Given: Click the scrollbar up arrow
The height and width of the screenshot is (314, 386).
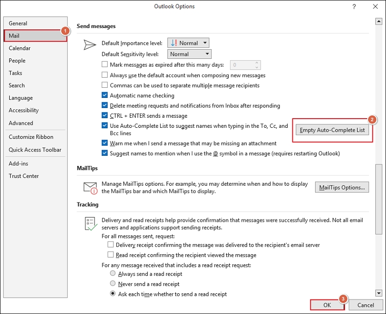Looking at the screenshot, I should [x=379, y=21].
